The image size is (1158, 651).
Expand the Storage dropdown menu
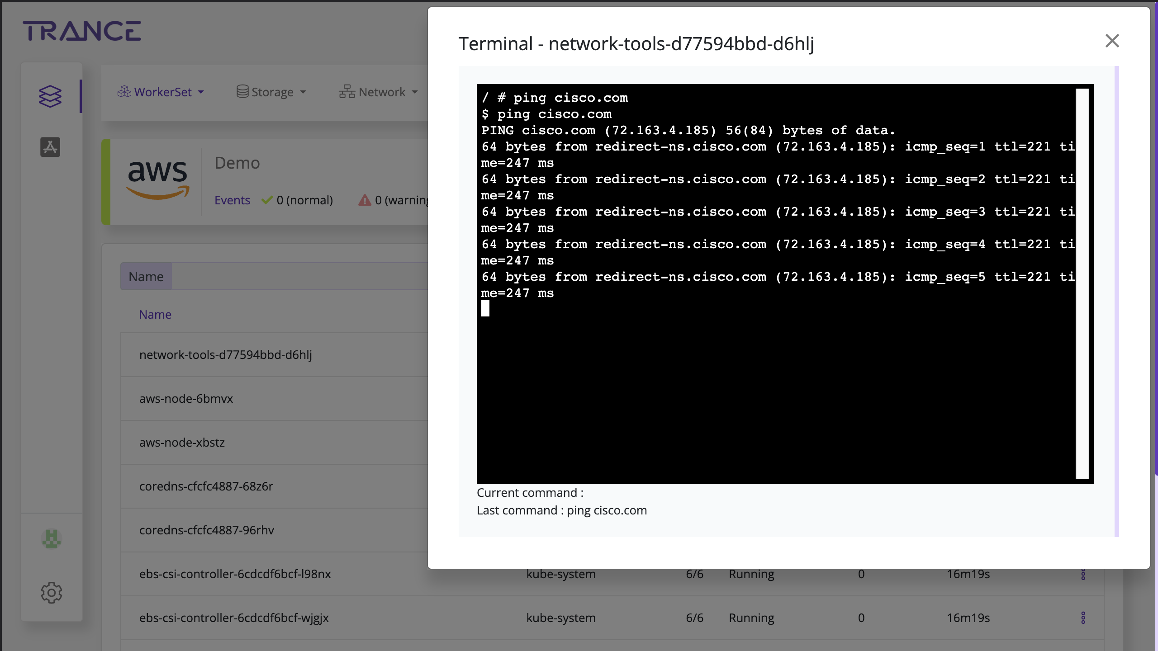(x=271, y=92)
